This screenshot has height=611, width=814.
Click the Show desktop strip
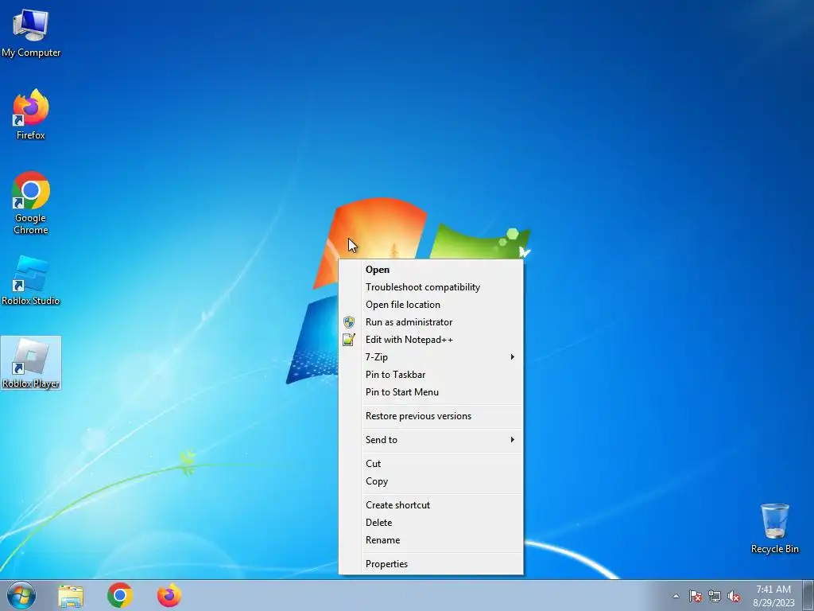(808, 596)
